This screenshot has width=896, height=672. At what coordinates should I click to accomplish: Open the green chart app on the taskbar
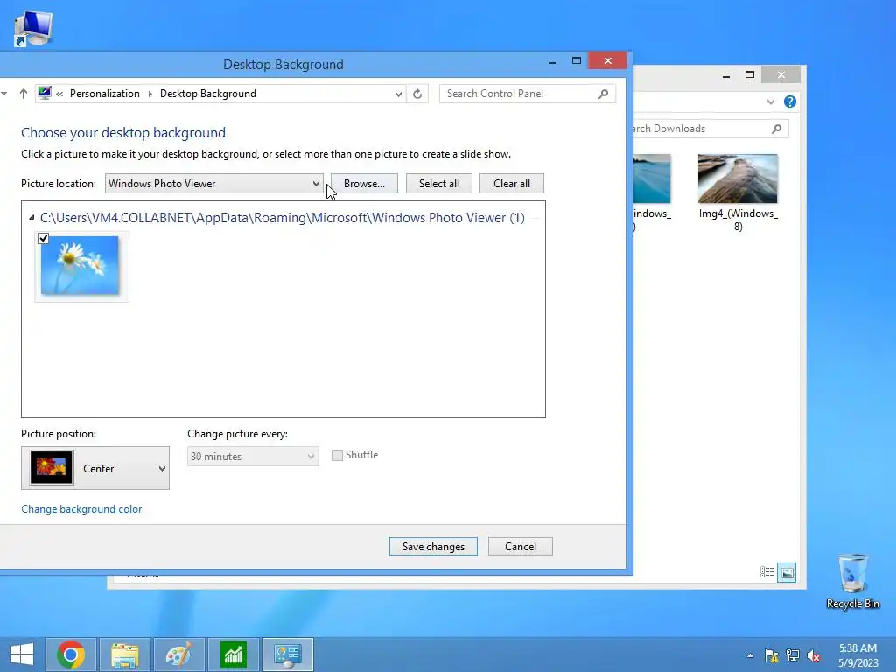point(233,654)
